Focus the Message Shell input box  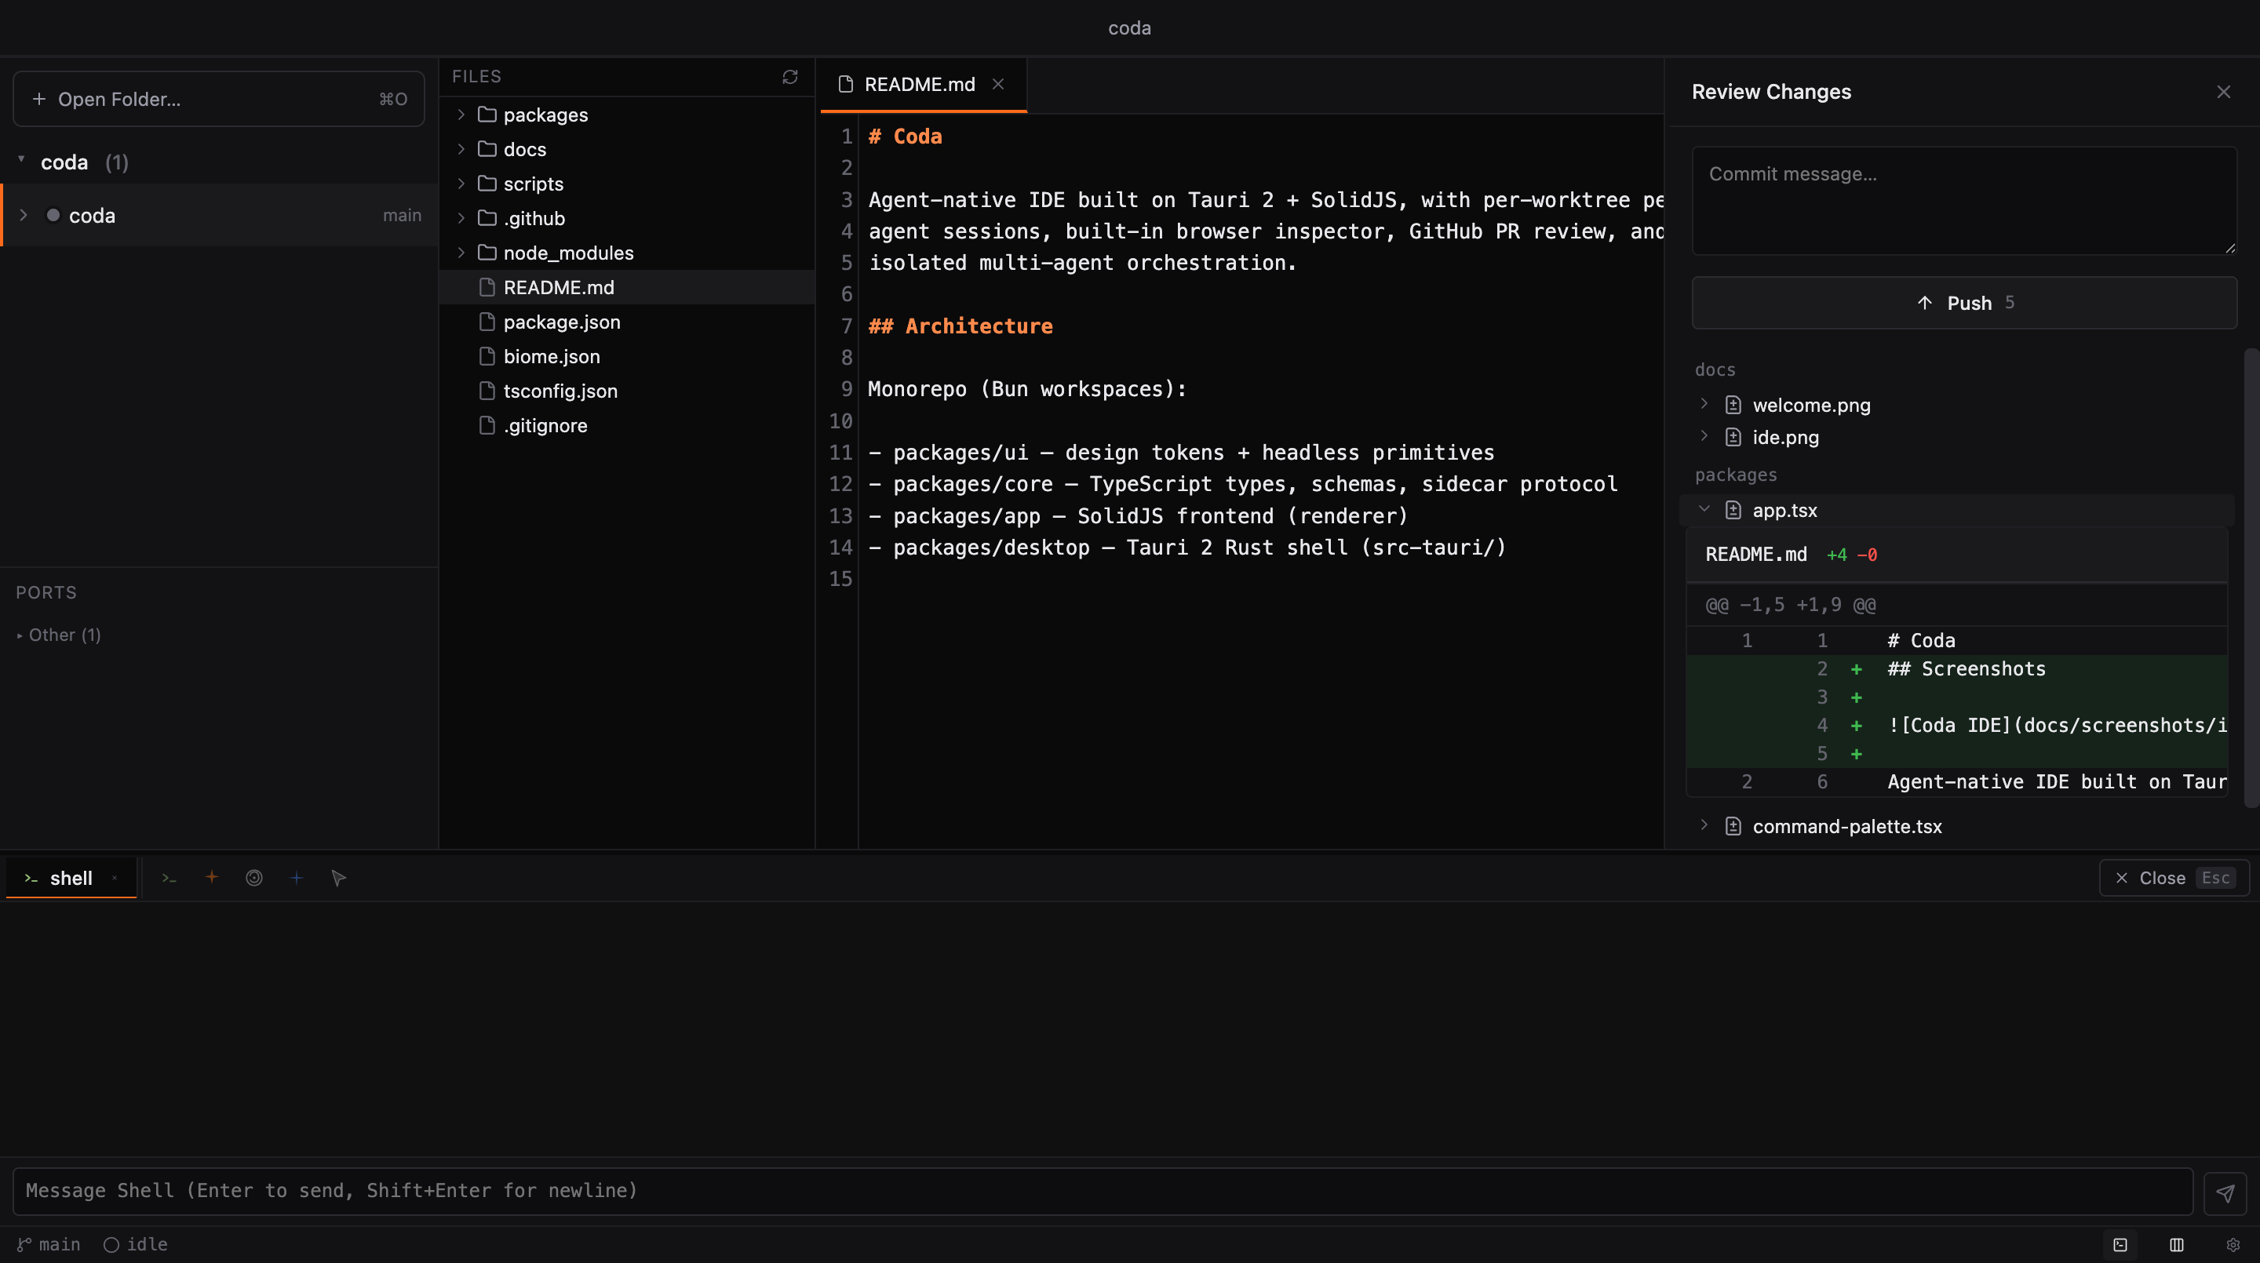click(x=1103, y=1191)
